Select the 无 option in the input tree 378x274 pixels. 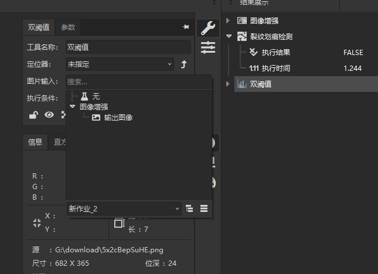(x=96, y=95)
